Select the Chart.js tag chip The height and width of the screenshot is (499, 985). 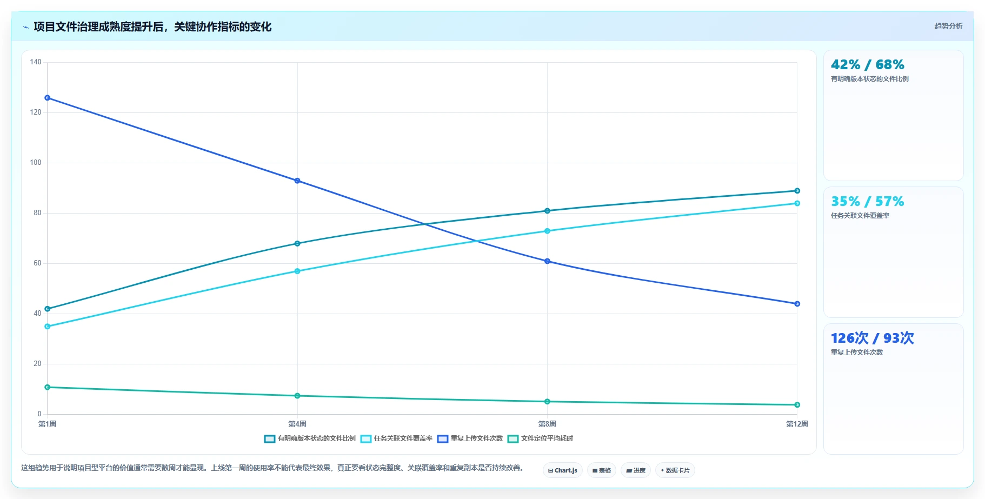(x=563, y=470)
